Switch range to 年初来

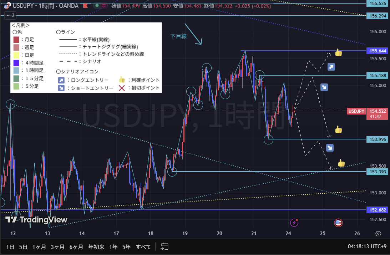click(x=96, y=246)
